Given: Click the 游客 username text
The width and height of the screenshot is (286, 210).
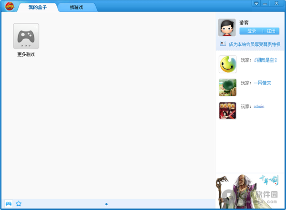Looking at the screenshot, I should (244, 22).
